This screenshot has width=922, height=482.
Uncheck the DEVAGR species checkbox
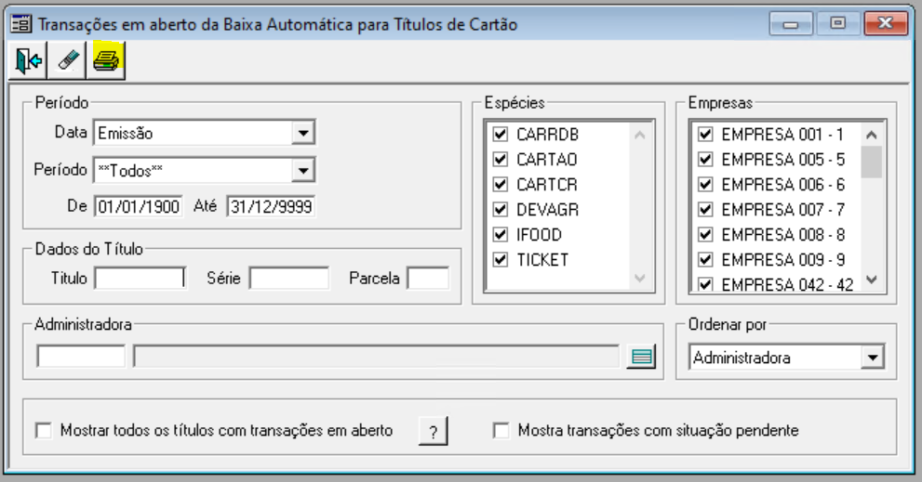[501, 210]
